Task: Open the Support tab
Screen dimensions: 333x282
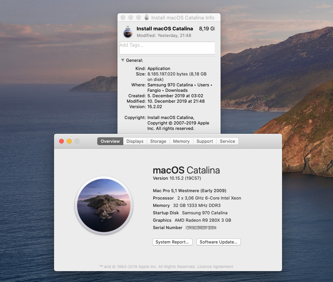Action: pos(205,141)
